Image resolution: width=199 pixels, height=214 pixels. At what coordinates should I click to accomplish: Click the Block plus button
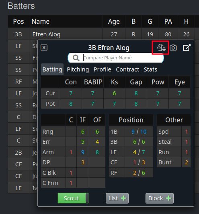[160, 198]
